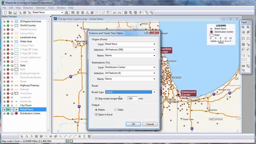Click OK in Distance and Travel Time dialog

133,124
